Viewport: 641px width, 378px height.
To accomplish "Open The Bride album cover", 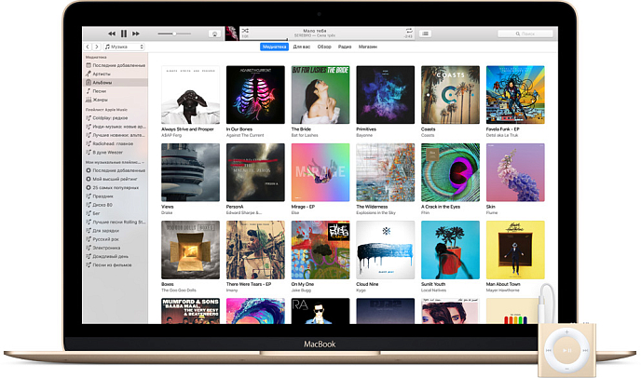I will coord(320,95).
